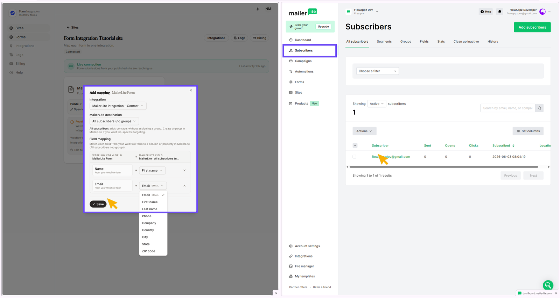Select ZIP code from the field list
Viewport: 560px width, 298px height.
tap(153, 251)
